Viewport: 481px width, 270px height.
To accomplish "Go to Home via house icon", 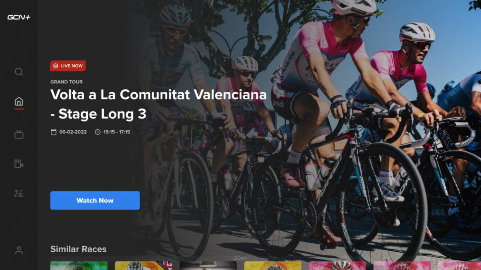I will click(19, 101).
